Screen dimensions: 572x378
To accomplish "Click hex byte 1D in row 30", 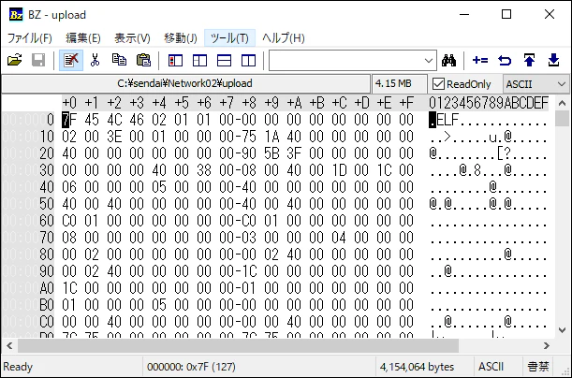I will pos(339,170).
